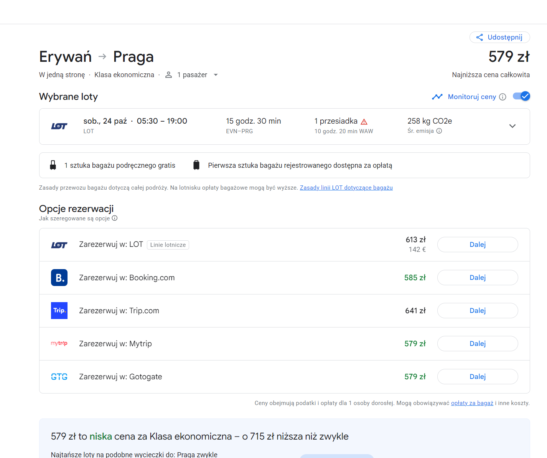Viewport: 547px width, 458px height.
Task: Click the 641 zł Trip.com price
Action: (415, 311)
